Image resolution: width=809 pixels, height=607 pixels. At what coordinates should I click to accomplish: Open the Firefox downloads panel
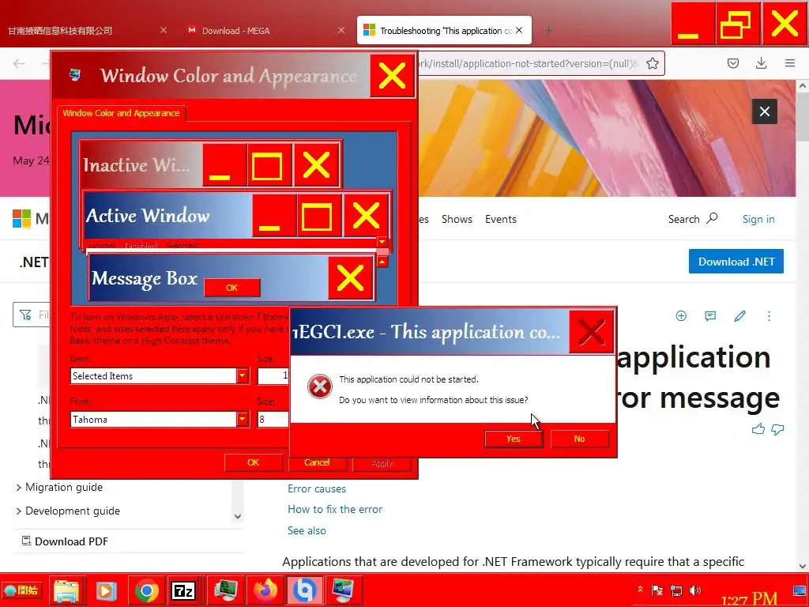coord(761,63)
